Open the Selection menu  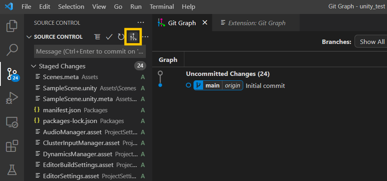pyautogui.click(x=71, y=7)
